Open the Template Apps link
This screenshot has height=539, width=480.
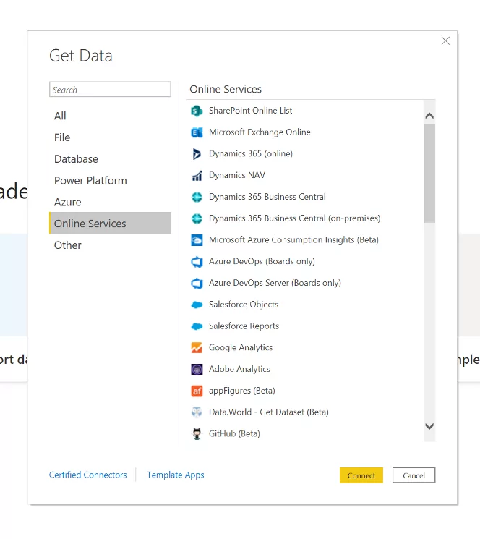[176, 475]
